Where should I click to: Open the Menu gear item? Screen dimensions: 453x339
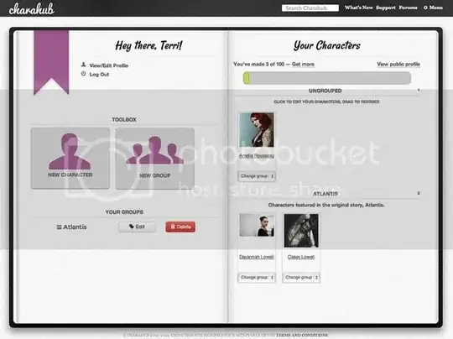coord(433,8)
